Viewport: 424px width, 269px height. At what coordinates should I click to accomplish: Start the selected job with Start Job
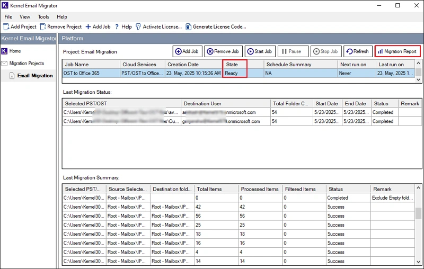(260, 51)
